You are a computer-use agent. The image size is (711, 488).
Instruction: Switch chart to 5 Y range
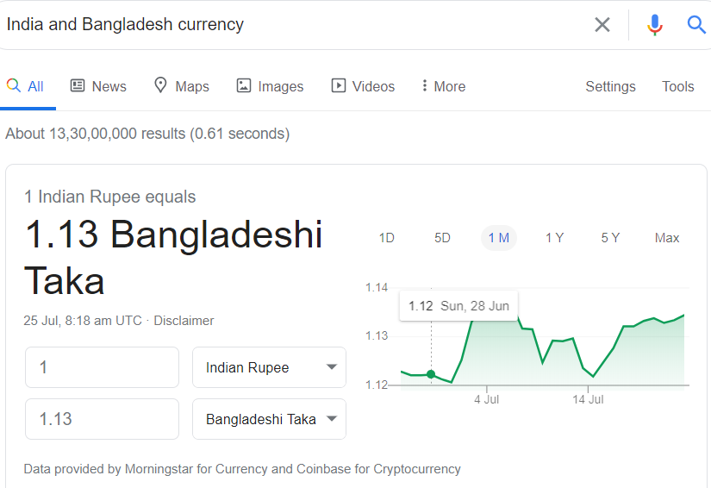point(610,238)
